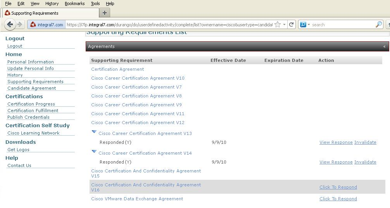Viewport: 390px width, 208px height.
Task: Switch to Supporting Requirements tab
Action: (35, 13)
